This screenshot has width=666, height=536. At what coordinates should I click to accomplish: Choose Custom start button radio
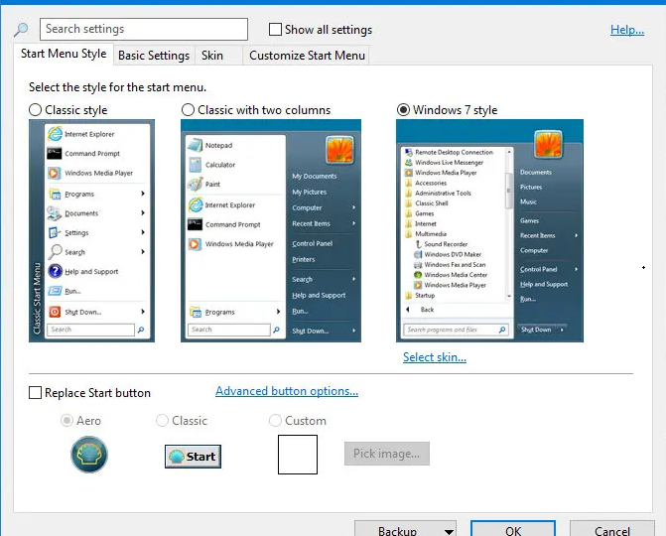click(275, 421)
